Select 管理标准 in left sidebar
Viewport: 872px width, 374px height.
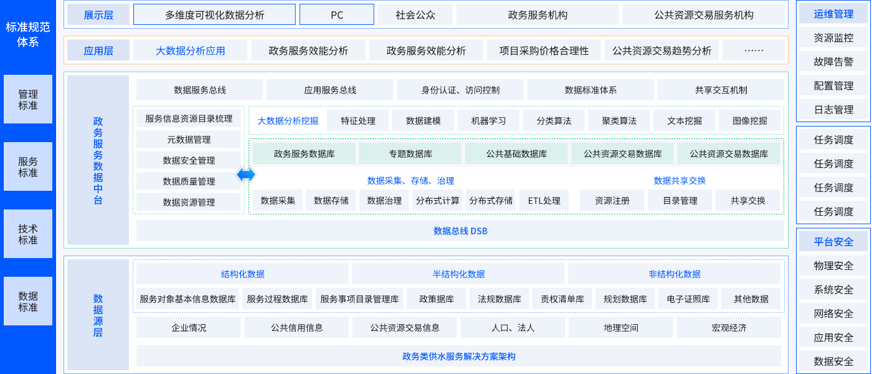tap(28, 100)
